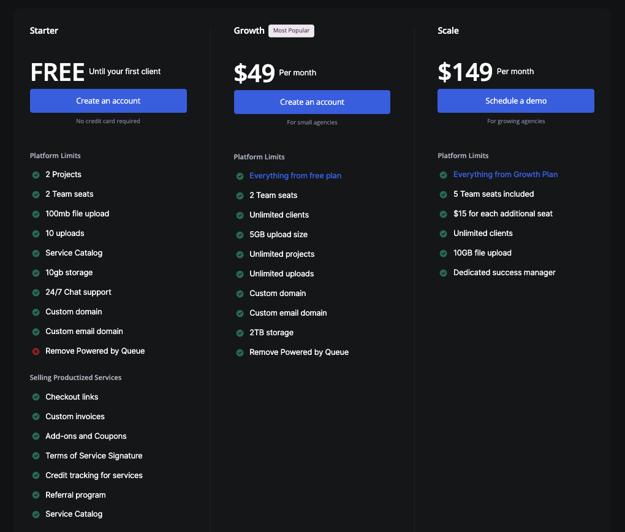Click the check icon beside 5GB upload size

(240, 235)
